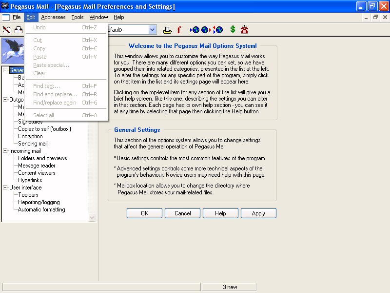Viewport: 390px width, 293px height.
Task: Select the User interface tree item
Action: [x=25, y=188]
